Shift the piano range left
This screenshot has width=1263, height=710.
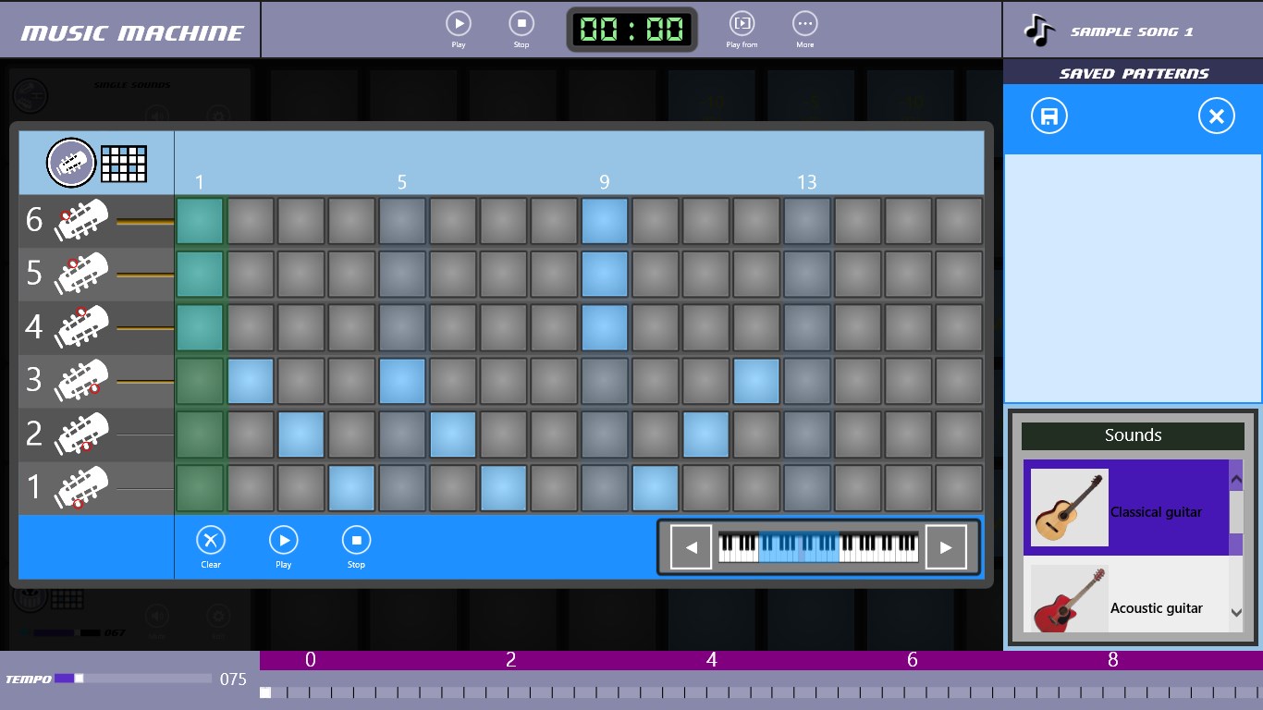point(691,547)
